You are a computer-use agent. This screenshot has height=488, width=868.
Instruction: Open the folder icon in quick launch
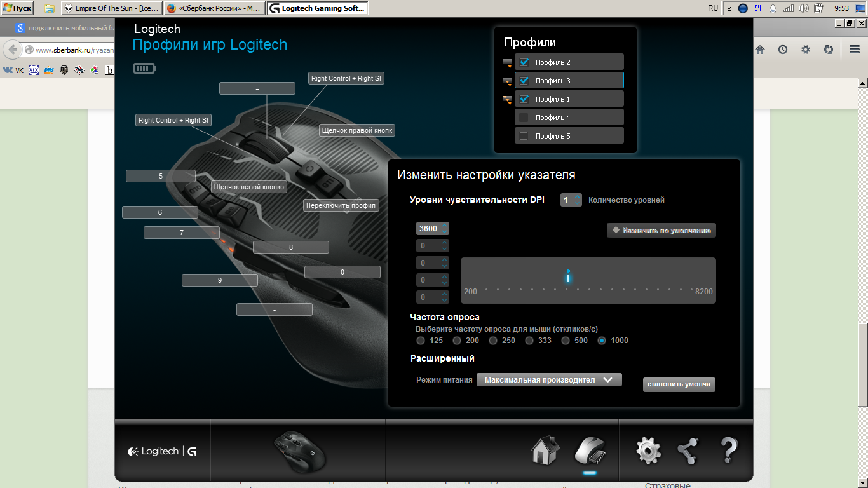pyautogui.click(x=50, y=9)
